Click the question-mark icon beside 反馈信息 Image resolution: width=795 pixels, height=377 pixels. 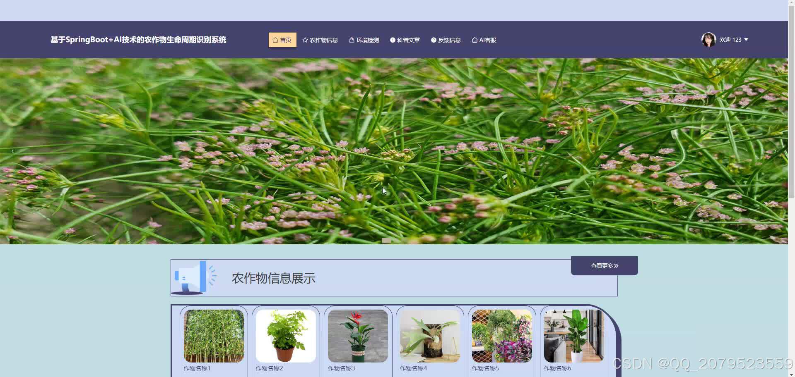pos(433,40)
